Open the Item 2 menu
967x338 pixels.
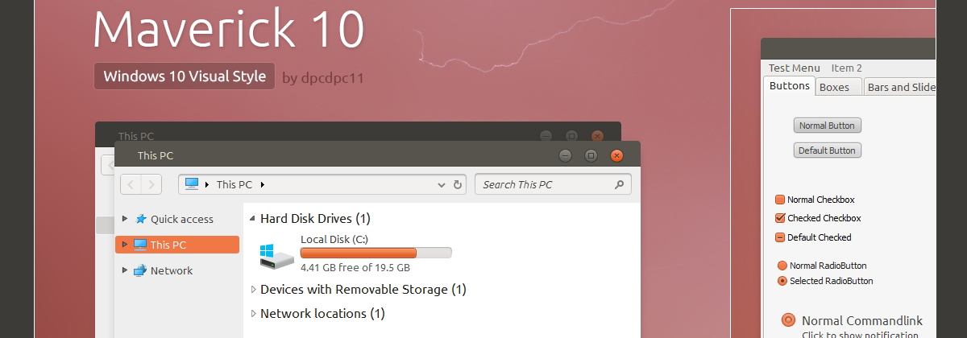[x=847, y=68]
